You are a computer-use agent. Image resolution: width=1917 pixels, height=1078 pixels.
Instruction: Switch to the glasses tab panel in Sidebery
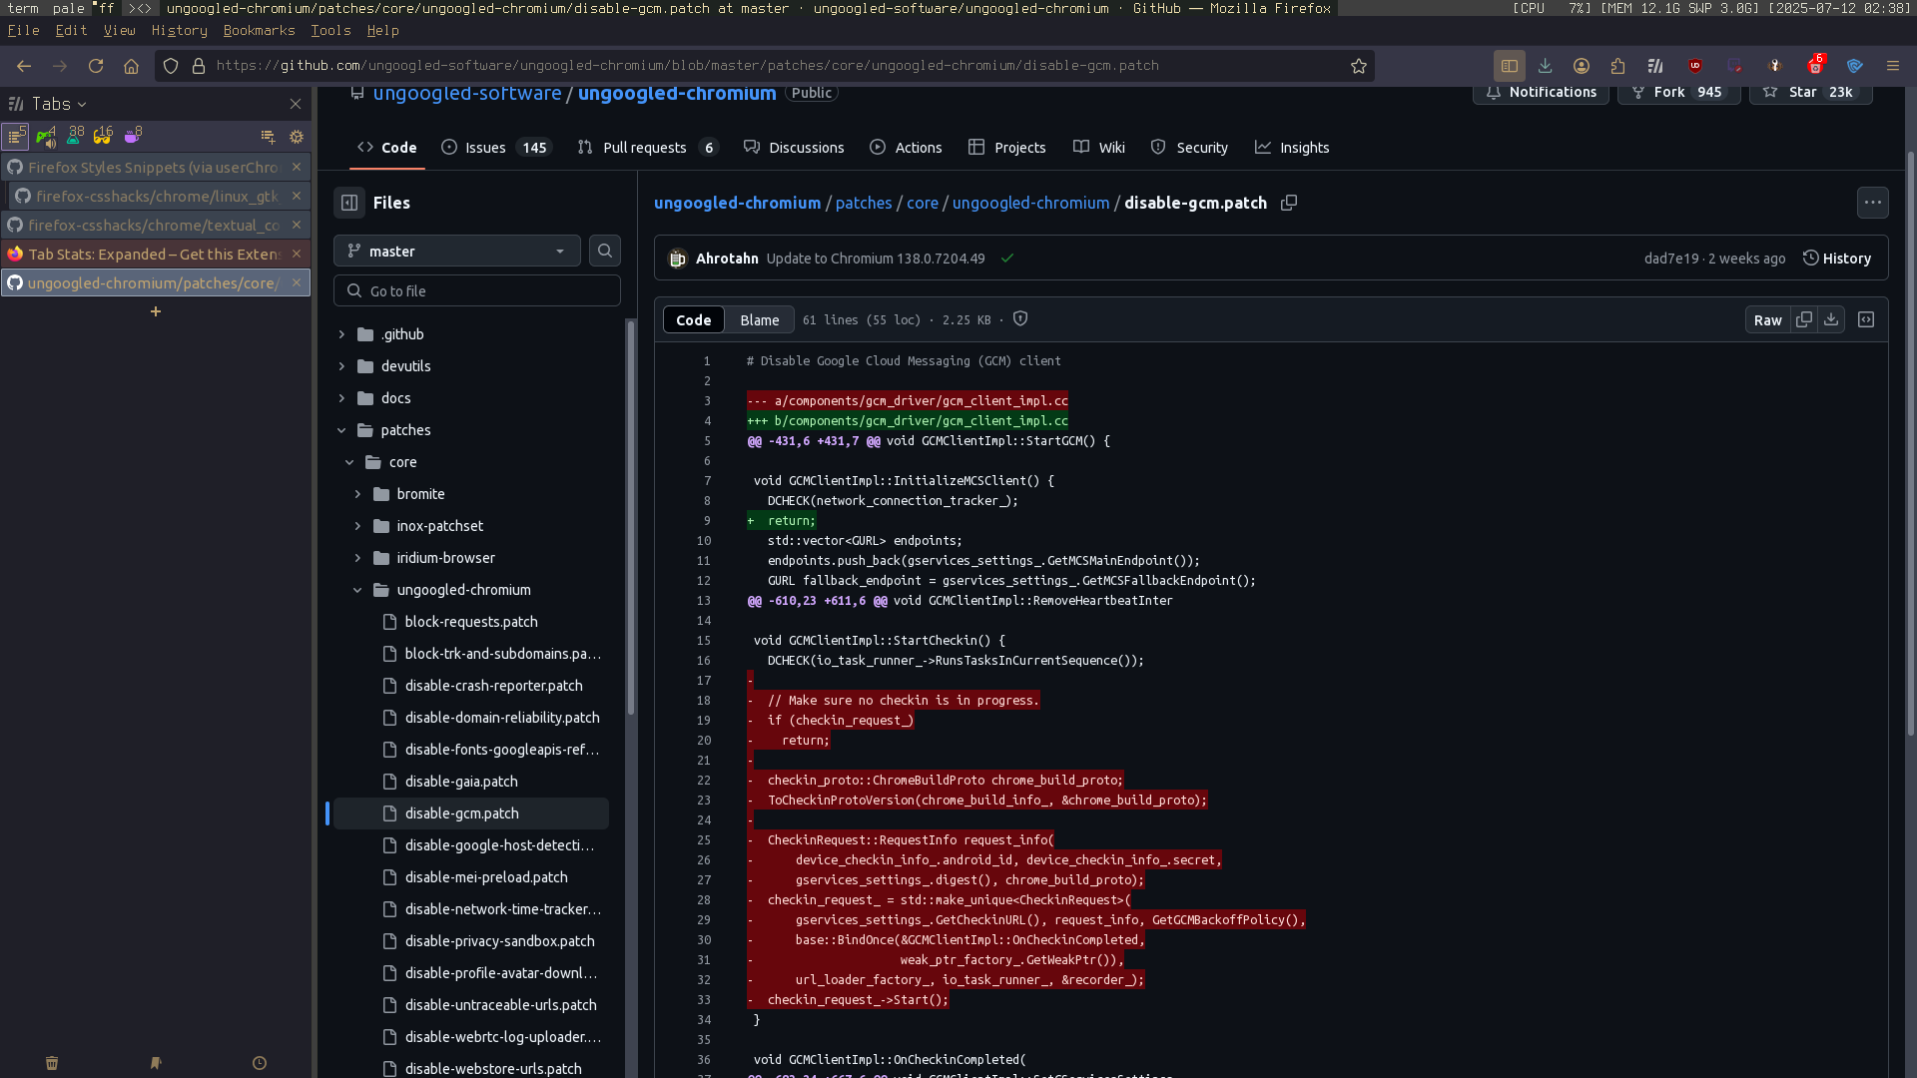[x=103, y=136]
